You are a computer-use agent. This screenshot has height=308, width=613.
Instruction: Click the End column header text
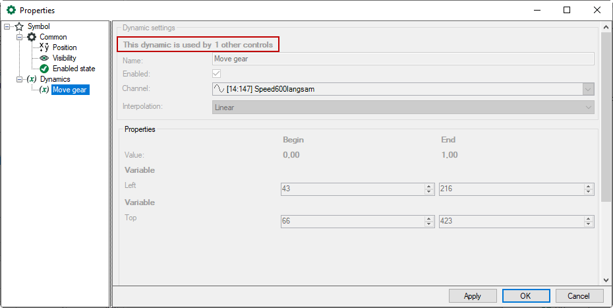coord(448,140)
